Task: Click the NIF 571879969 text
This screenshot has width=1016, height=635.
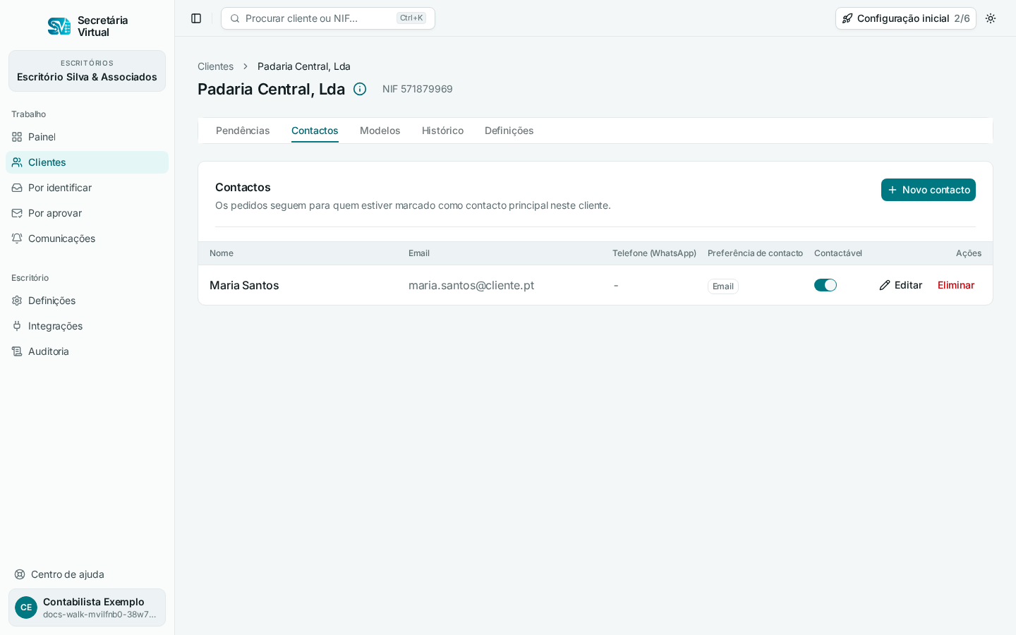Action: pos(418,89)
